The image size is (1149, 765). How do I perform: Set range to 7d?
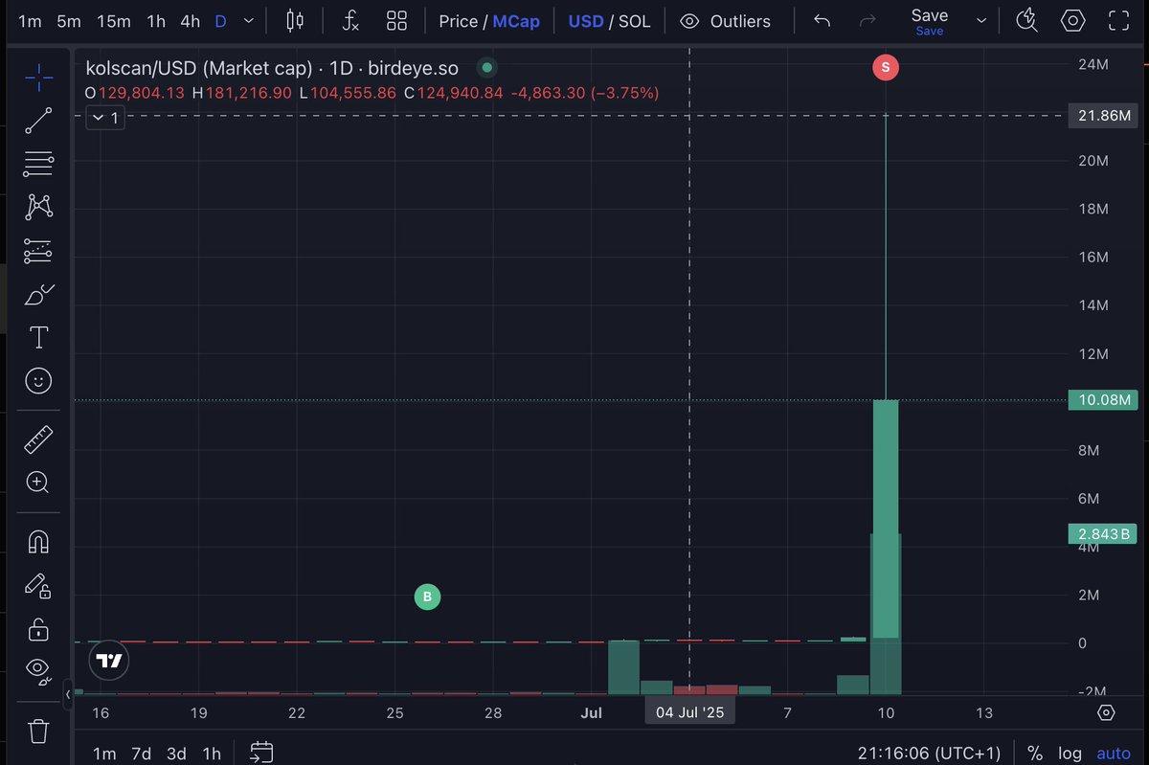141,754
